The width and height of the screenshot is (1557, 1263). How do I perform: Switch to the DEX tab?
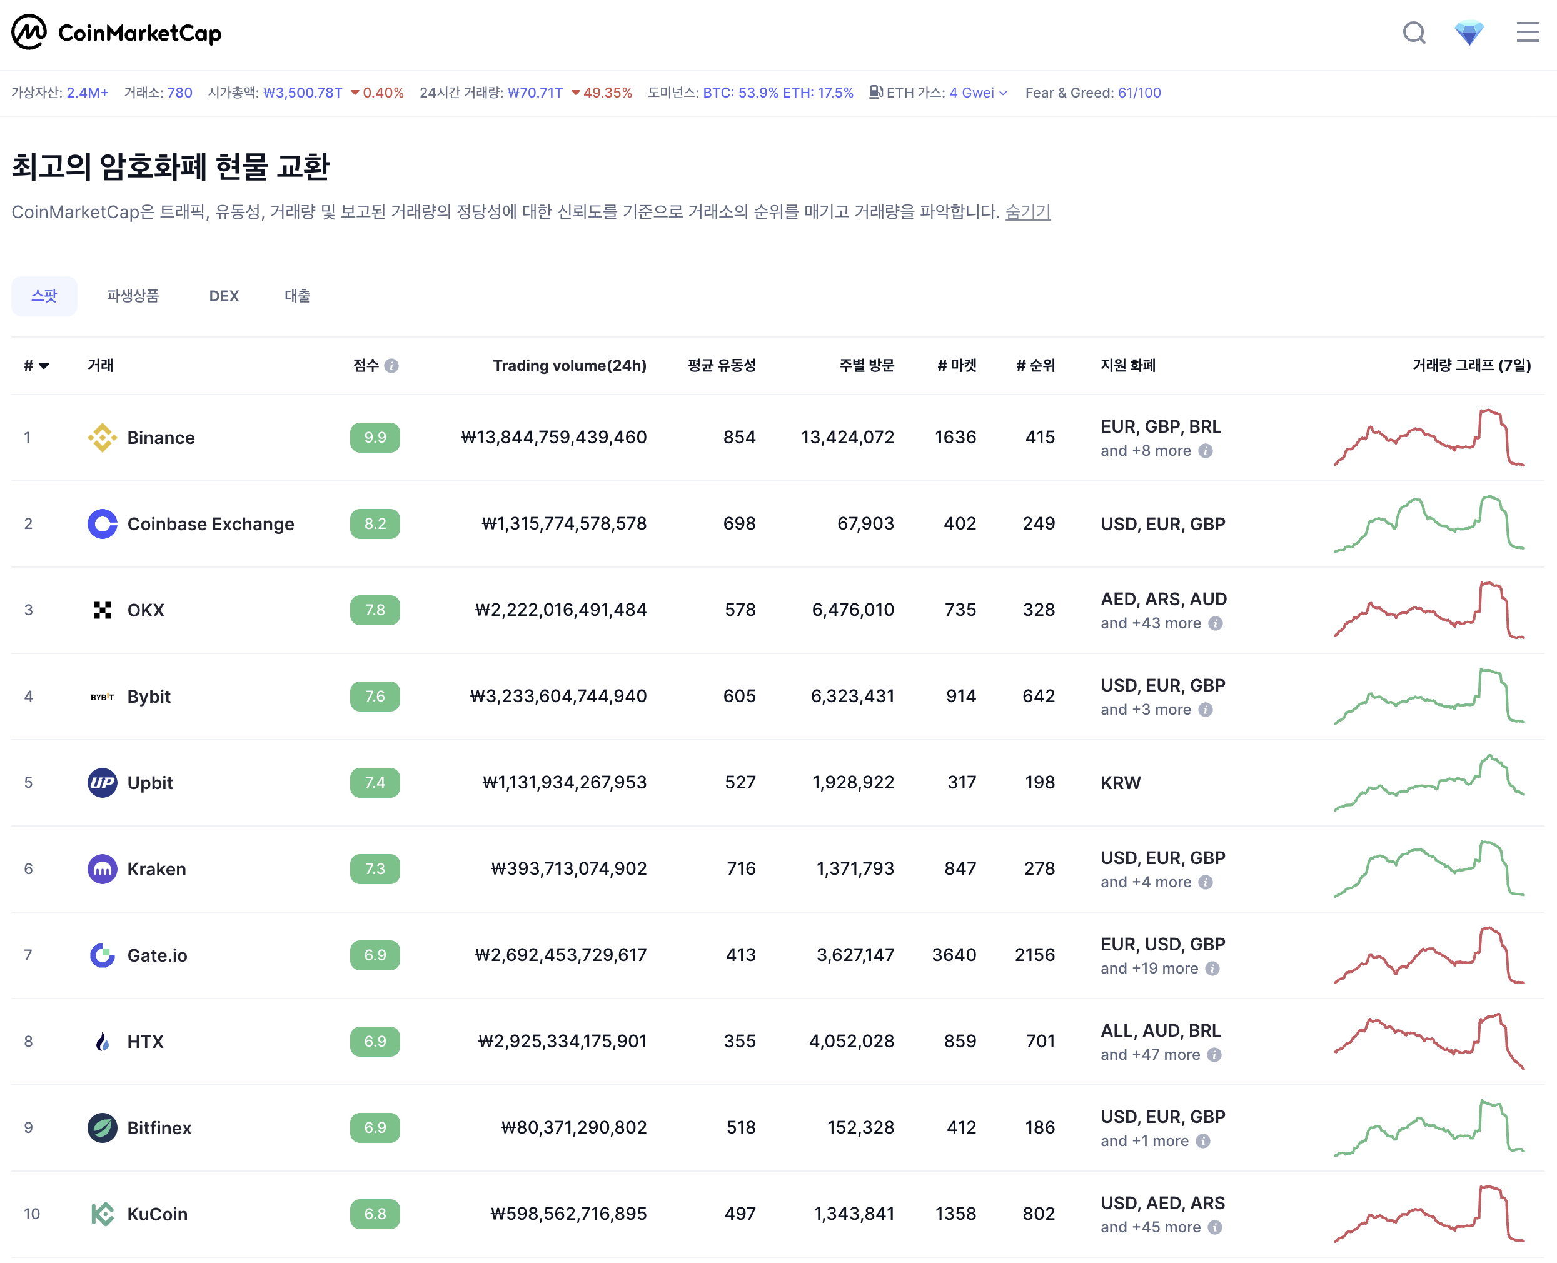[x=224, y=296]
